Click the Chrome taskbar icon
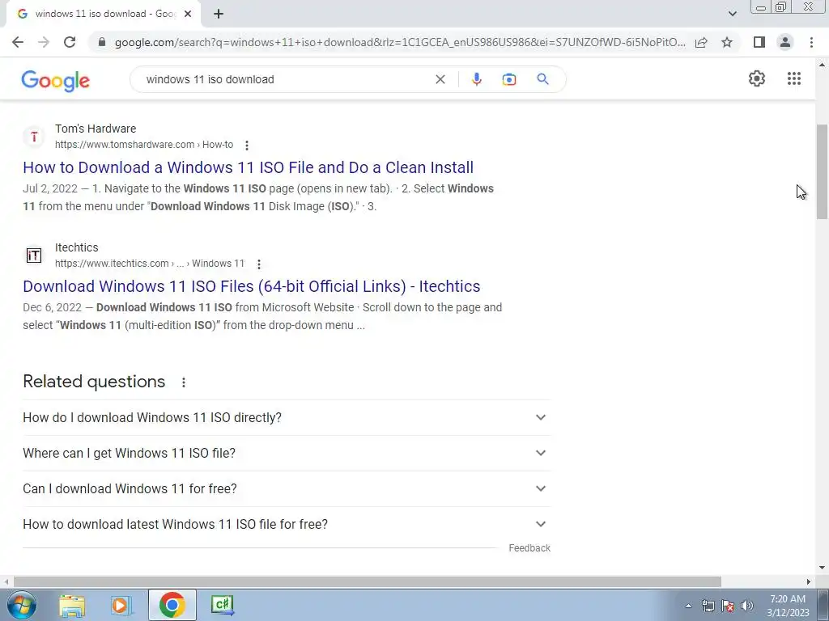This screenshot has height=621, width=829. tap(172, 605)
